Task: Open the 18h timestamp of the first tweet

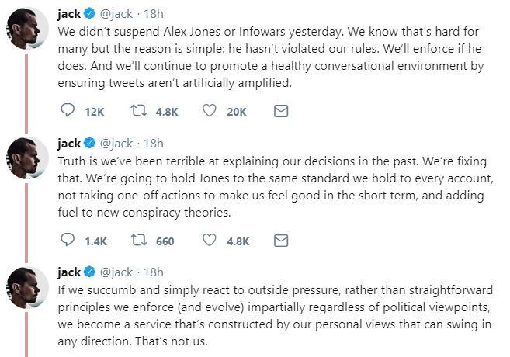Action: pyautogui.click(x=154, y=14)
